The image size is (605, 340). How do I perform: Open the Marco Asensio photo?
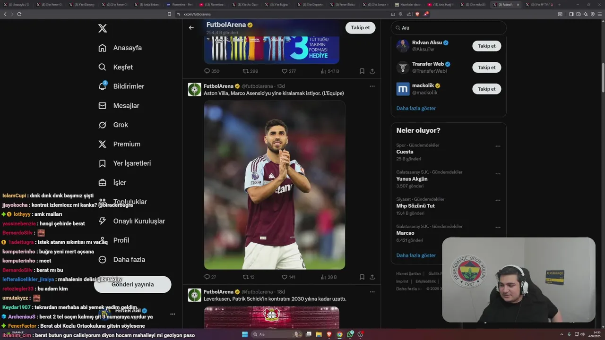(275, 185)
